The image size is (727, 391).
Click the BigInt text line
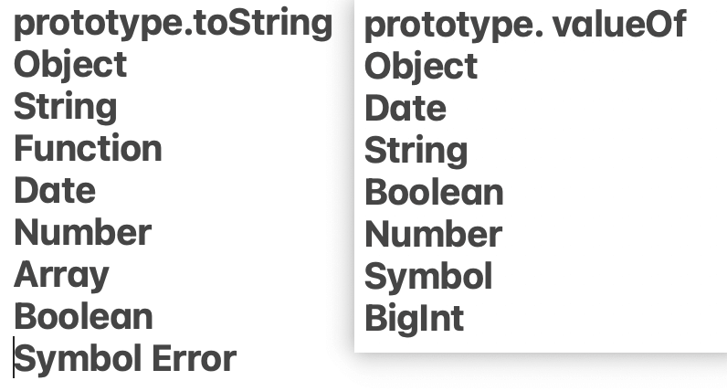click(414, 319)
